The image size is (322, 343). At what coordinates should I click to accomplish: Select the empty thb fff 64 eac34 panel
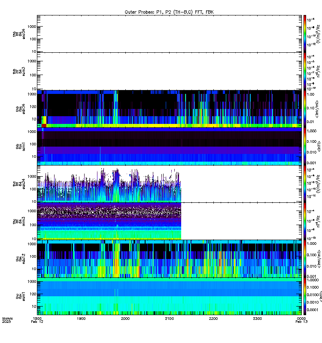tap(169, 34)
